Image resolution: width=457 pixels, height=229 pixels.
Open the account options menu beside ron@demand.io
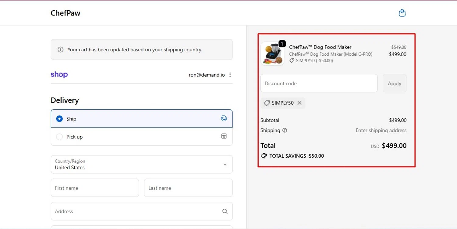230,75
